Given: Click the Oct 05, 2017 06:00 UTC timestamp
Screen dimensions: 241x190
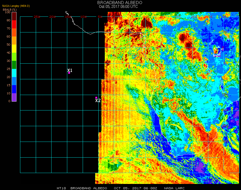Looking at the screenshot, I should coord(118,7).
